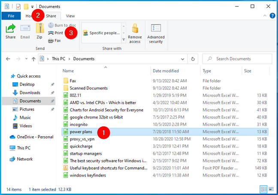
Task: Switch to Details view icon in status bar
Action: [263, 189]
